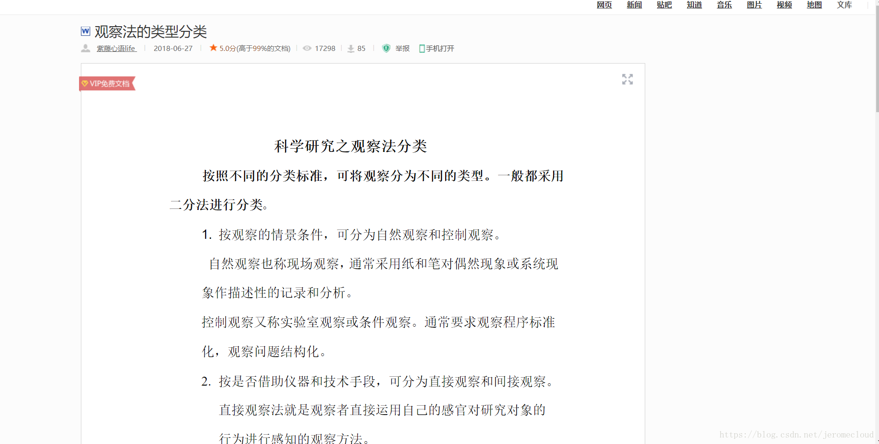Select the 文库 navigation item

844,5
